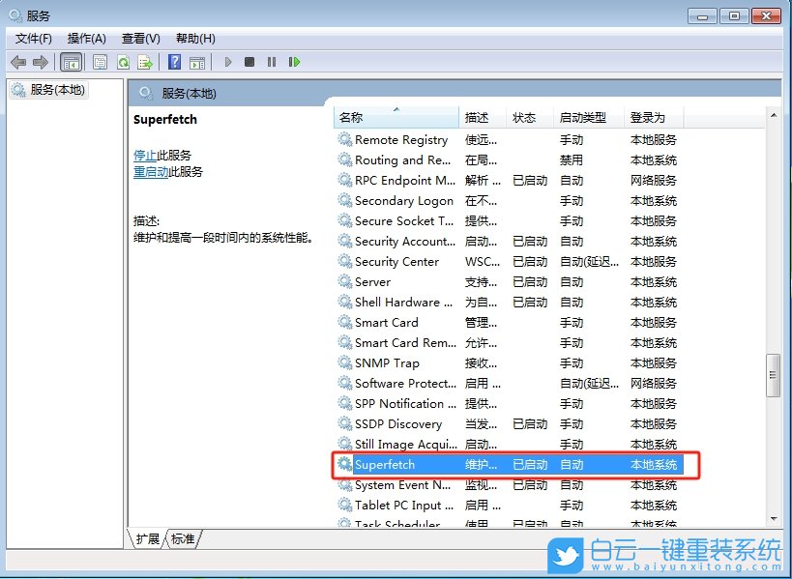
Task: Open the Properties icon on the toolbar
Action: coord(100,62)
